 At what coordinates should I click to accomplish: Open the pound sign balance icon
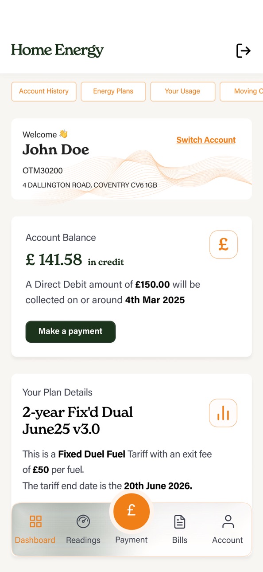point(224,244)
